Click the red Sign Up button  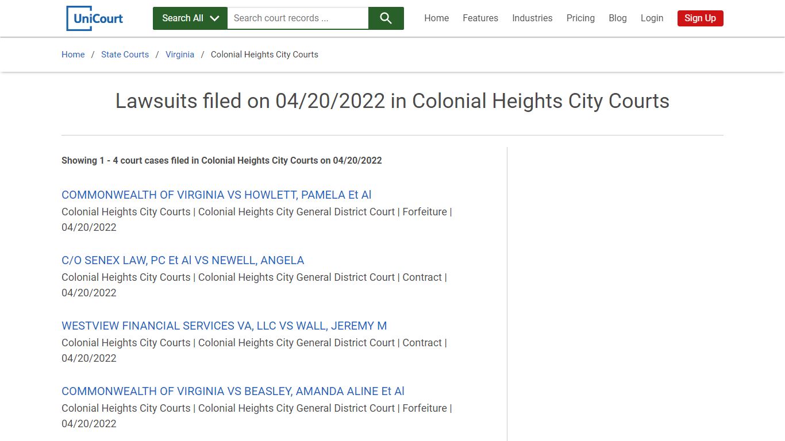pyautogui.click(x=700, y=18)
